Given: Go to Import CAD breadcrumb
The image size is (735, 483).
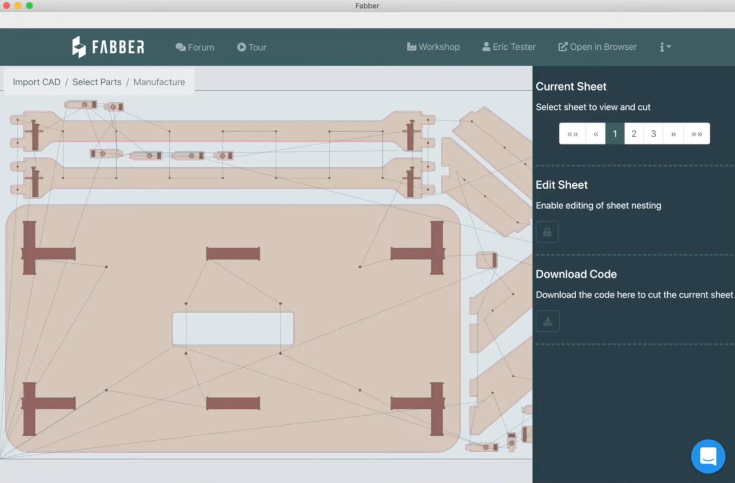Looking at the screenshot, I should (37, 82).
